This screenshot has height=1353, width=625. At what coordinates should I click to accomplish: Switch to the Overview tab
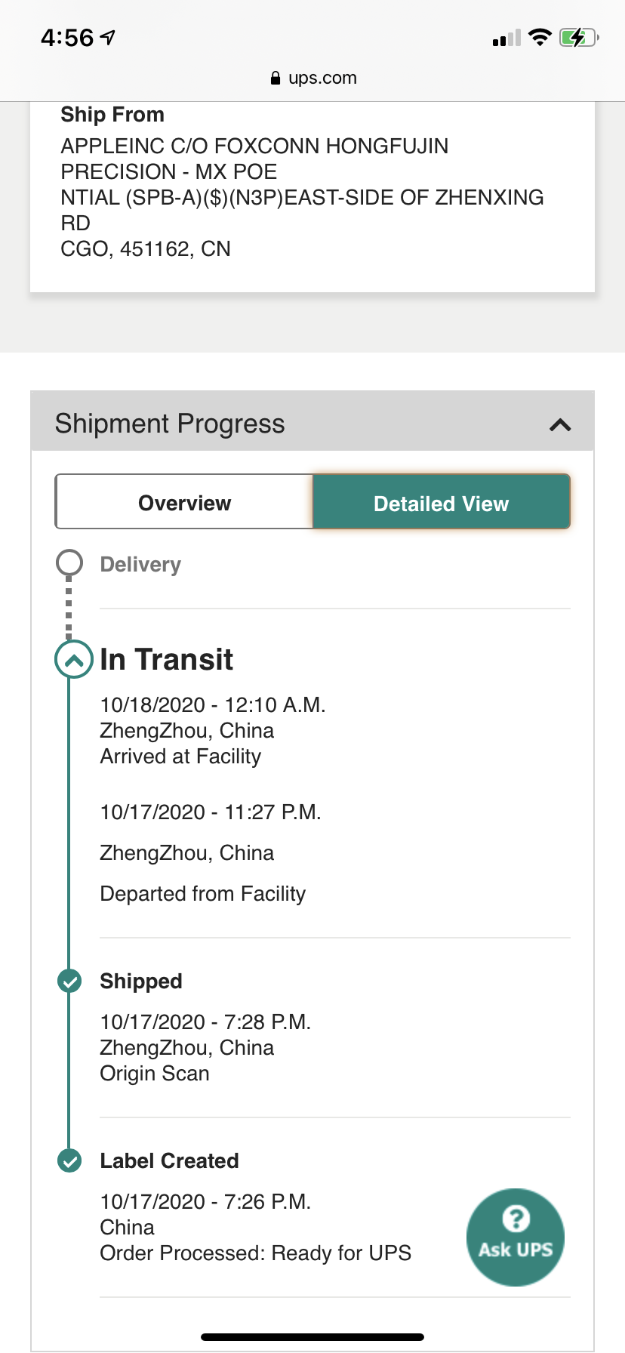coord(184,503)
